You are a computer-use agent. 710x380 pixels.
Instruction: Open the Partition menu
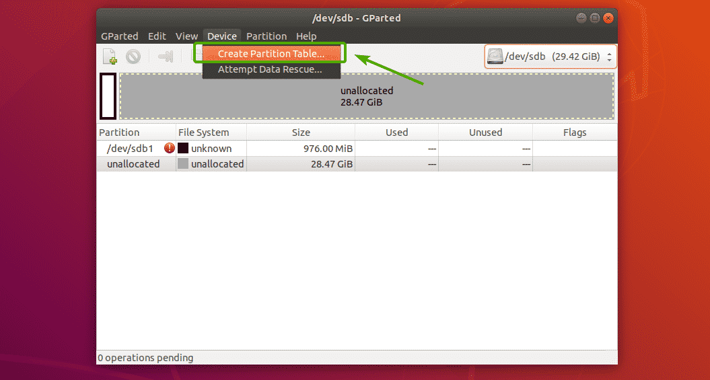[x=267, y=36]
